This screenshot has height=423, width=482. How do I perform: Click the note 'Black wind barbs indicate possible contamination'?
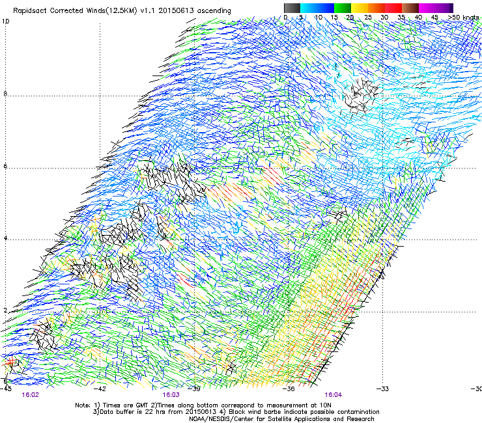coord(304,412)
